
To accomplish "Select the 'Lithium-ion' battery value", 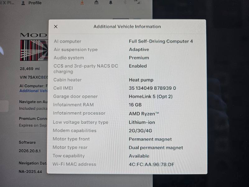I will click(x=142, y=122).
